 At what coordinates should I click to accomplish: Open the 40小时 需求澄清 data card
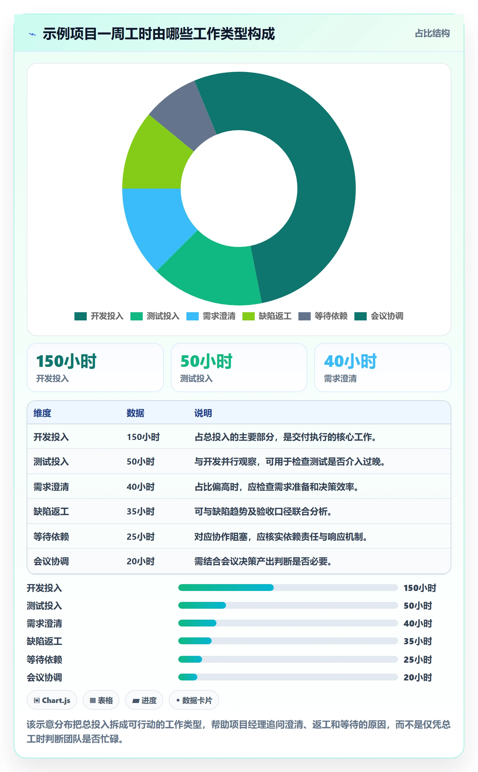pos(383,368)
